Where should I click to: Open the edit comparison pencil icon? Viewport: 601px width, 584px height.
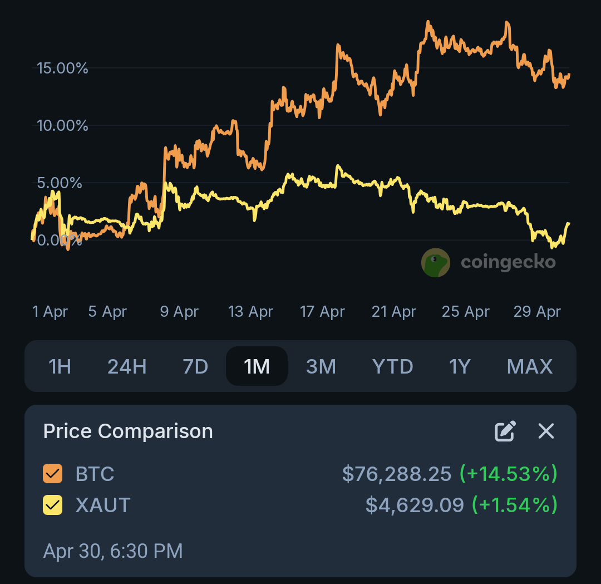(x=505, y=431)
